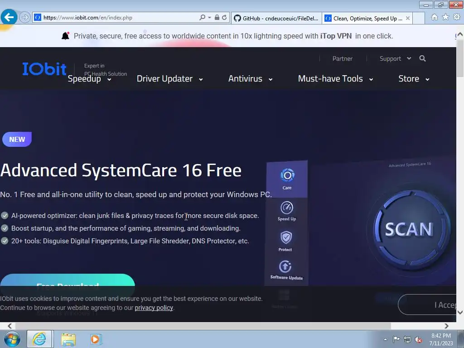Screen dimensions: 464x348
Task: Open File Explorer taskbar icon
Action: pyautogui.click(x=69, y=339)
